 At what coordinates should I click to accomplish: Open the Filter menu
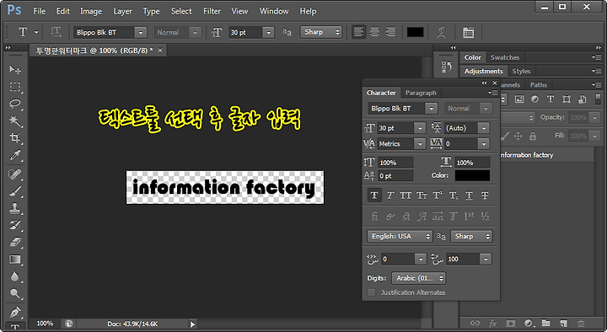coord(212,11)
